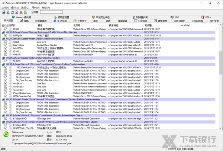223x151 pixels.
Task: Sort by the VirusTotal column header
Action: point(198,25)
